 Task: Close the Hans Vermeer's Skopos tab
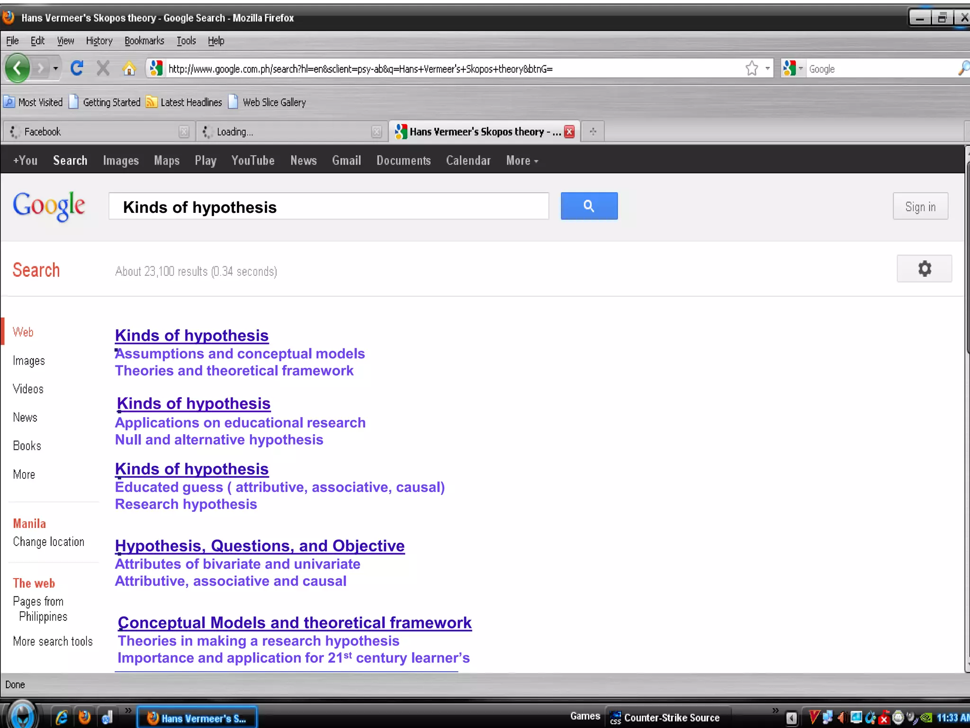(x=570, y=132)
